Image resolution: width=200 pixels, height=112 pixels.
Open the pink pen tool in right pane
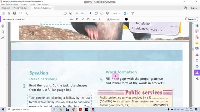pyautogui.click(x=197, y=55)
